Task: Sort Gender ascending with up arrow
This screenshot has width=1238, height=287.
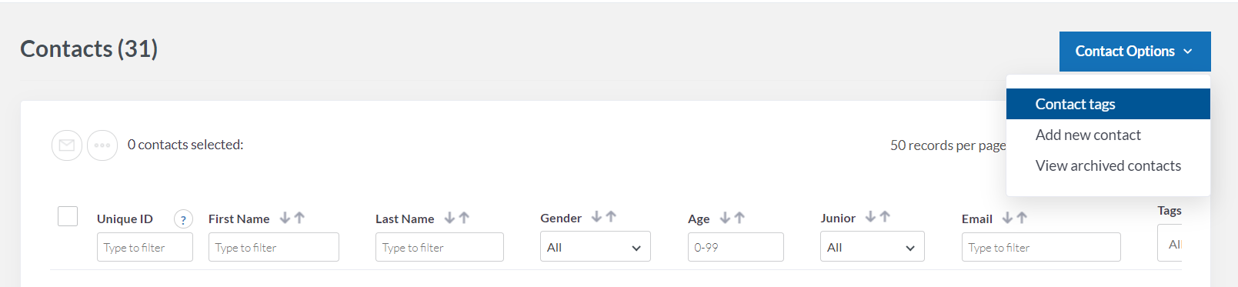Action: pos(611,217)
